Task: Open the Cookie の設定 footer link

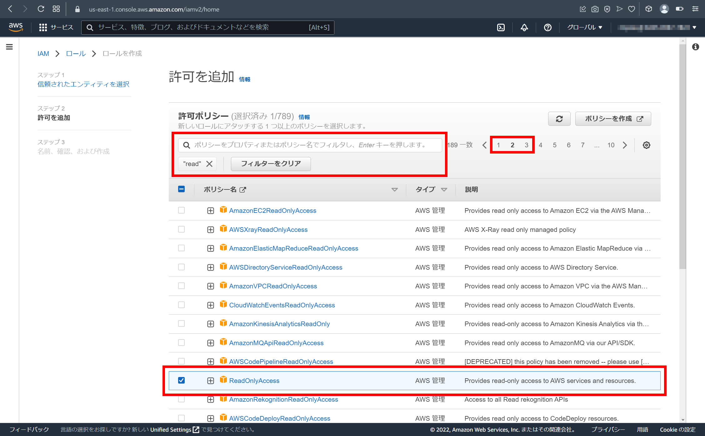Action: click(x=678, y=429)
